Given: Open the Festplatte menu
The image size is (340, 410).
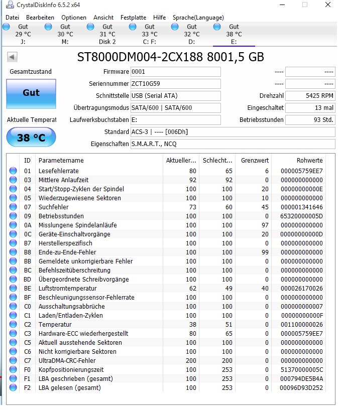Looking at the screenshot, I should click(x=133, y=18).
